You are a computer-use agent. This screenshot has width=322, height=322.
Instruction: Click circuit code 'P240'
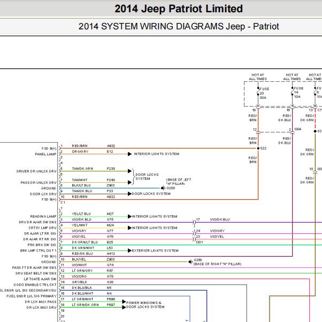(111, 180)
